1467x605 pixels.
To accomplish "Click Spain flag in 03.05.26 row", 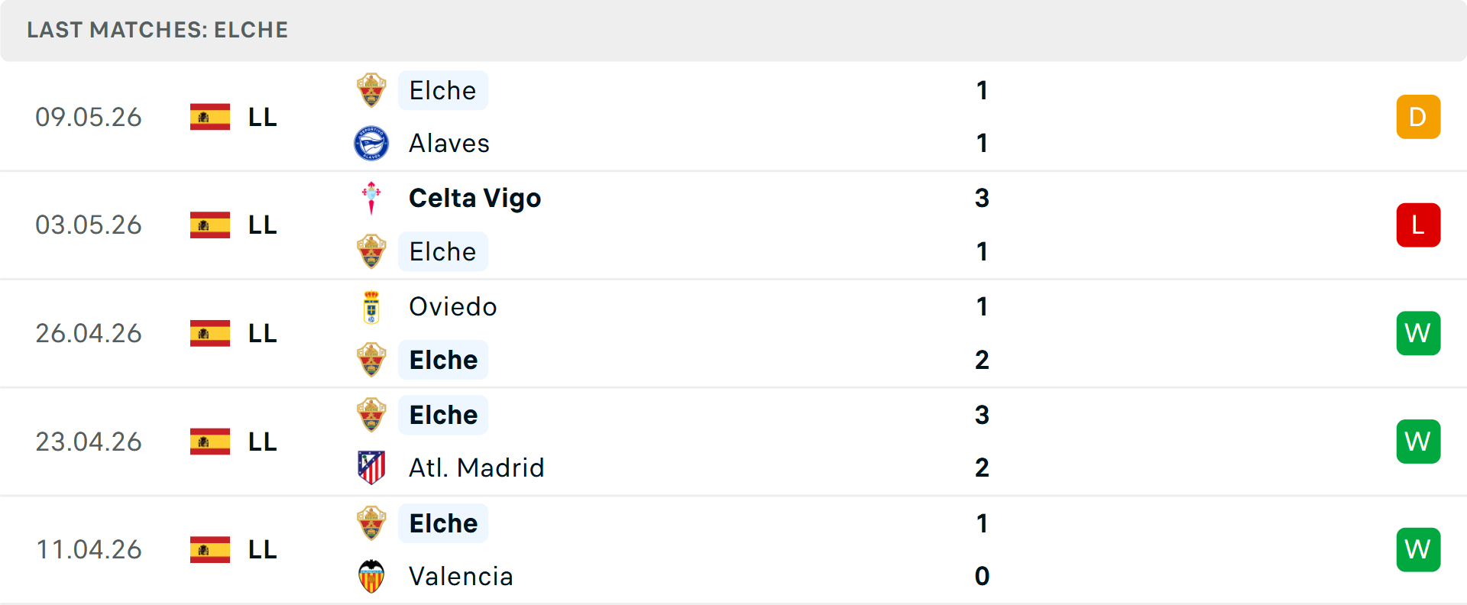I will click(210, 225).
